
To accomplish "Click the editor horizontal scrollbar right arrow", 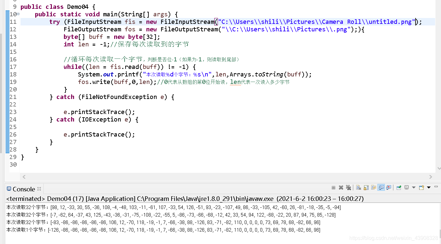I will click(431, 177).
